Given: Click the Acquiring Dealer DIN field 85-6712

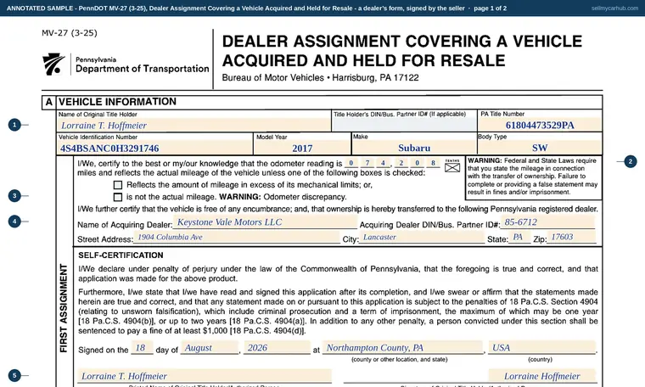Looking at the screenshot, I should (x=547, y=222).
